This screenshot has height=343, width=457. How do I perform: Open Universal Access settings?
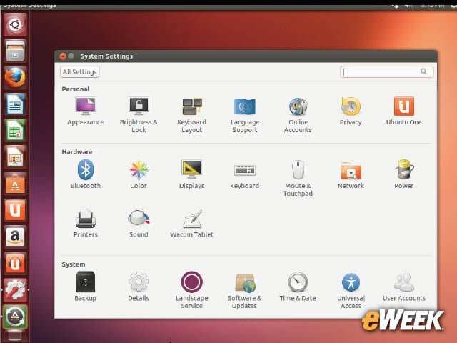coord(351,290)
